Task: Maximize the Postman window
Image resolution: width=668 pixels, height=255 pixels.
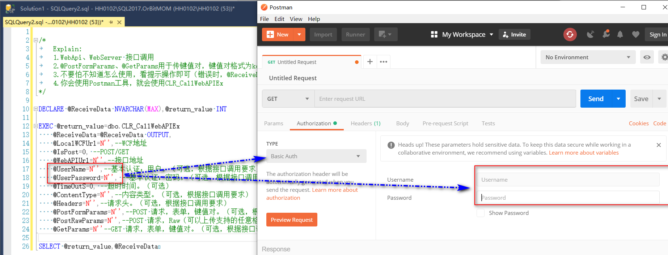Action: click(x=644, y=7)
